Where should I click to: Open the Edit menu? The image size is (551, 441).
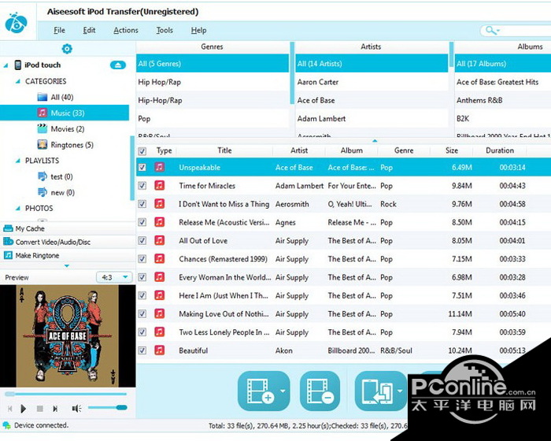(89, 30)
